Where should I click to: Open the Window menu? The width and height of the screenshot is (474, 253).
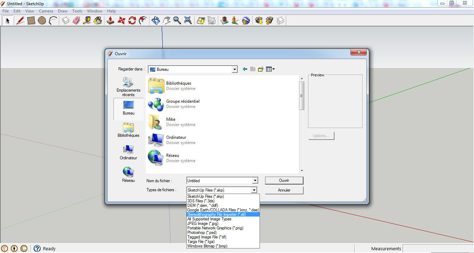tap(95, 11)
